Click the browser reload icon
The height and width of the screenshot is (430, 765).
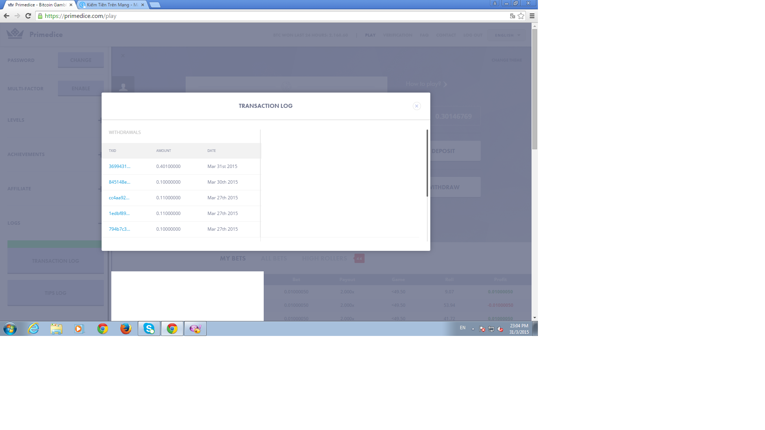point(28,16)
